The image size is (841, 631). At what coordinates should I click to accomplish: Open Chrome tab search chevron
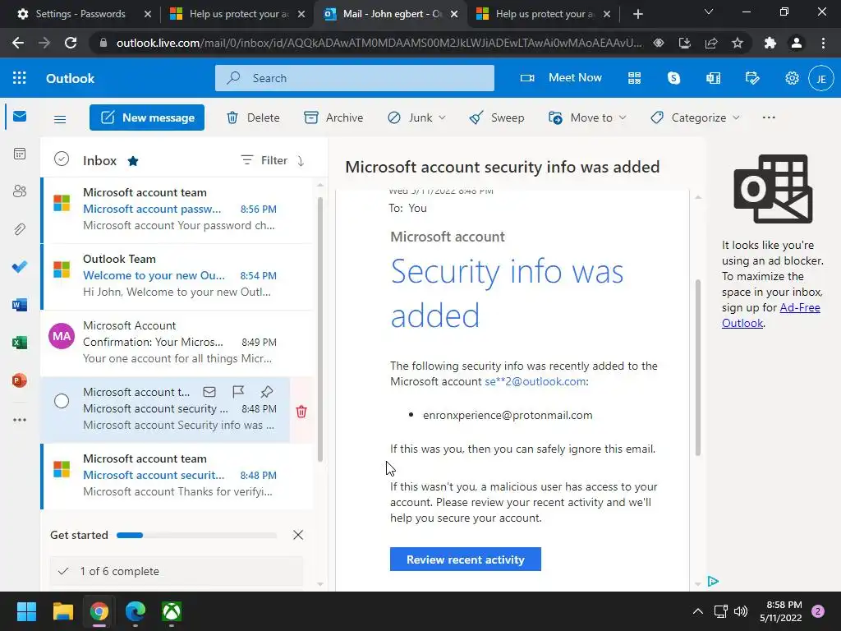click(x=709, y=12)
